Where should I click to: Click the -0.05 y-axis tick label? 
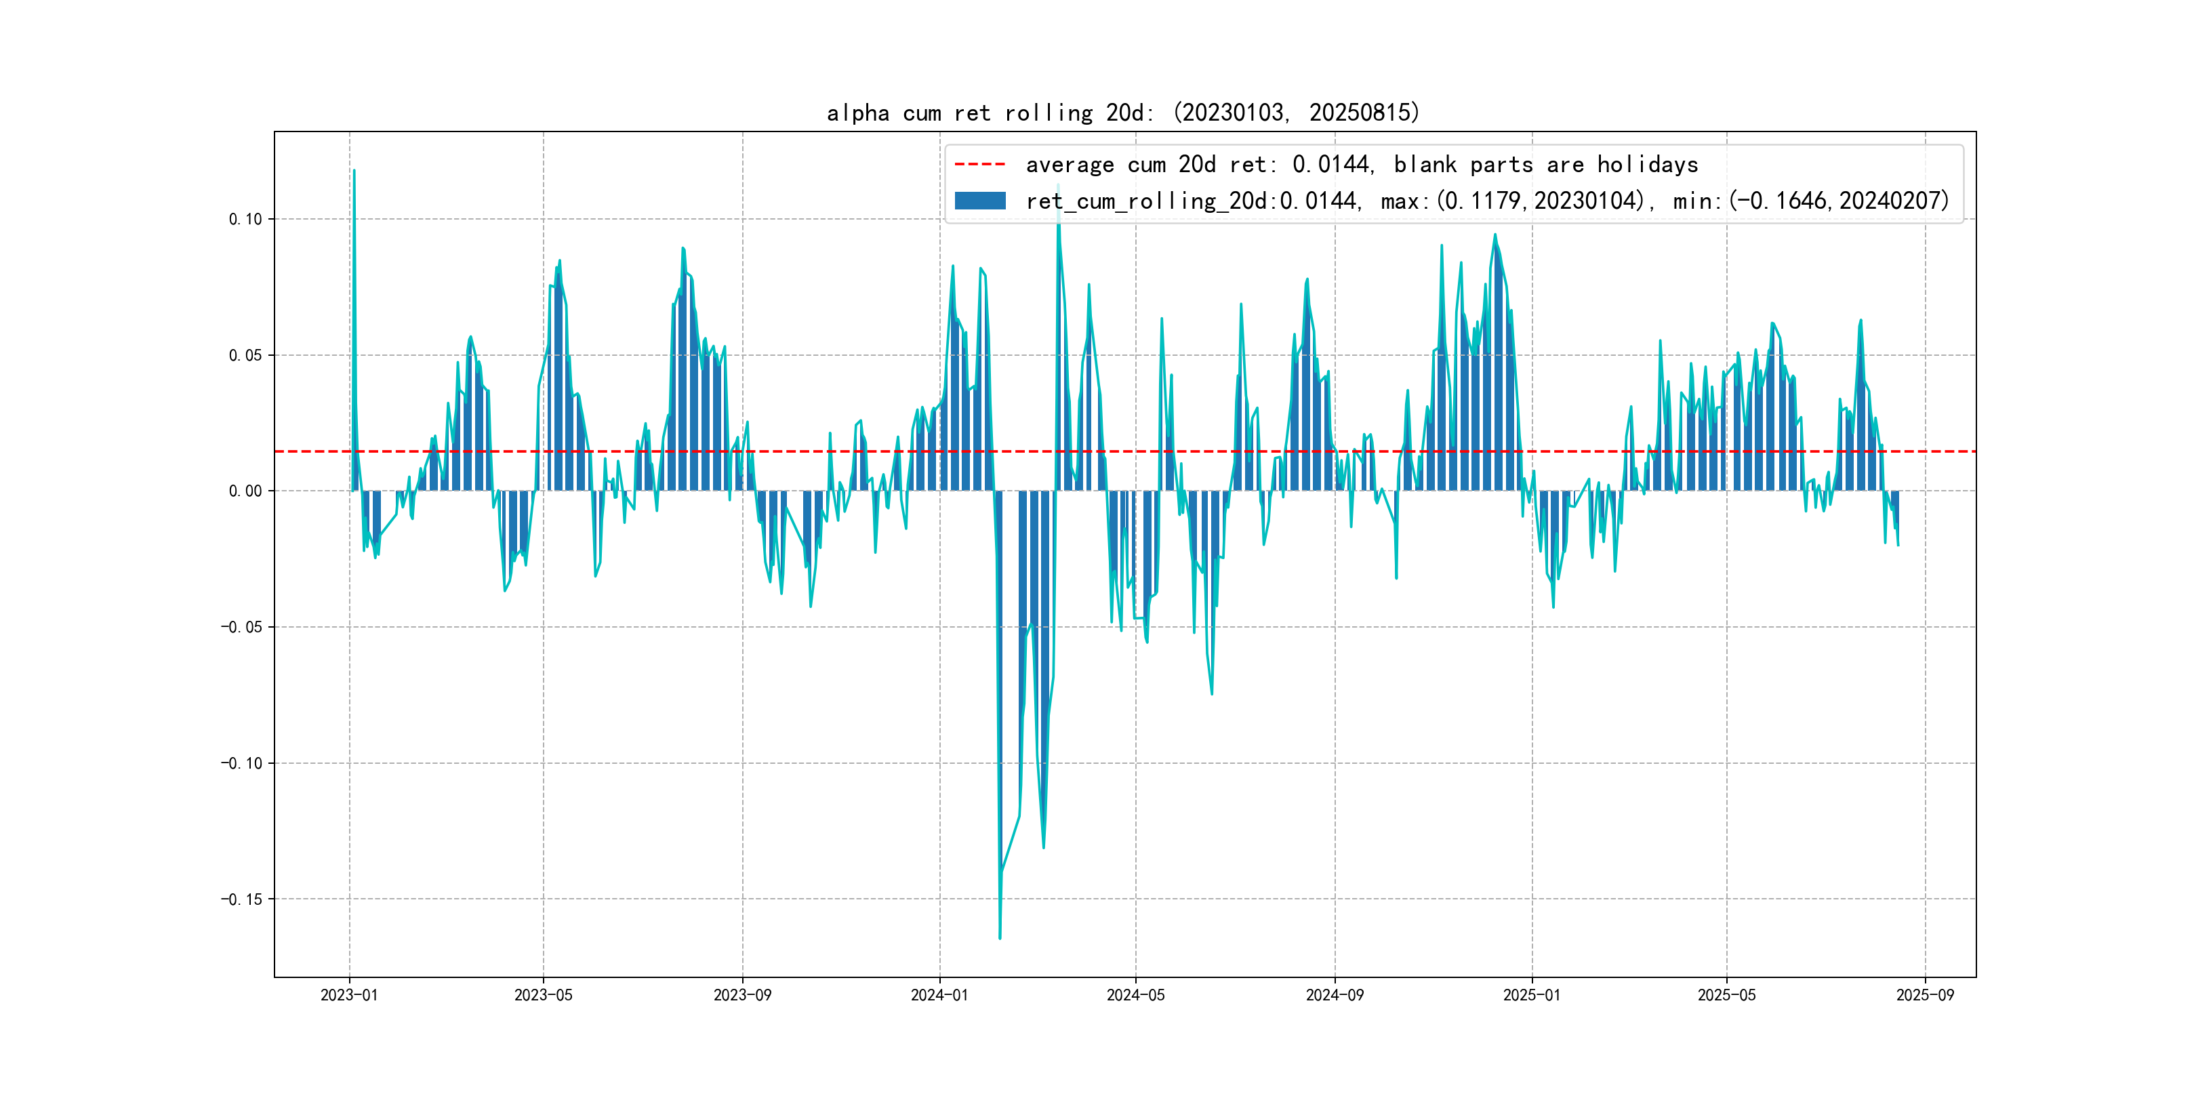[241, 628]
